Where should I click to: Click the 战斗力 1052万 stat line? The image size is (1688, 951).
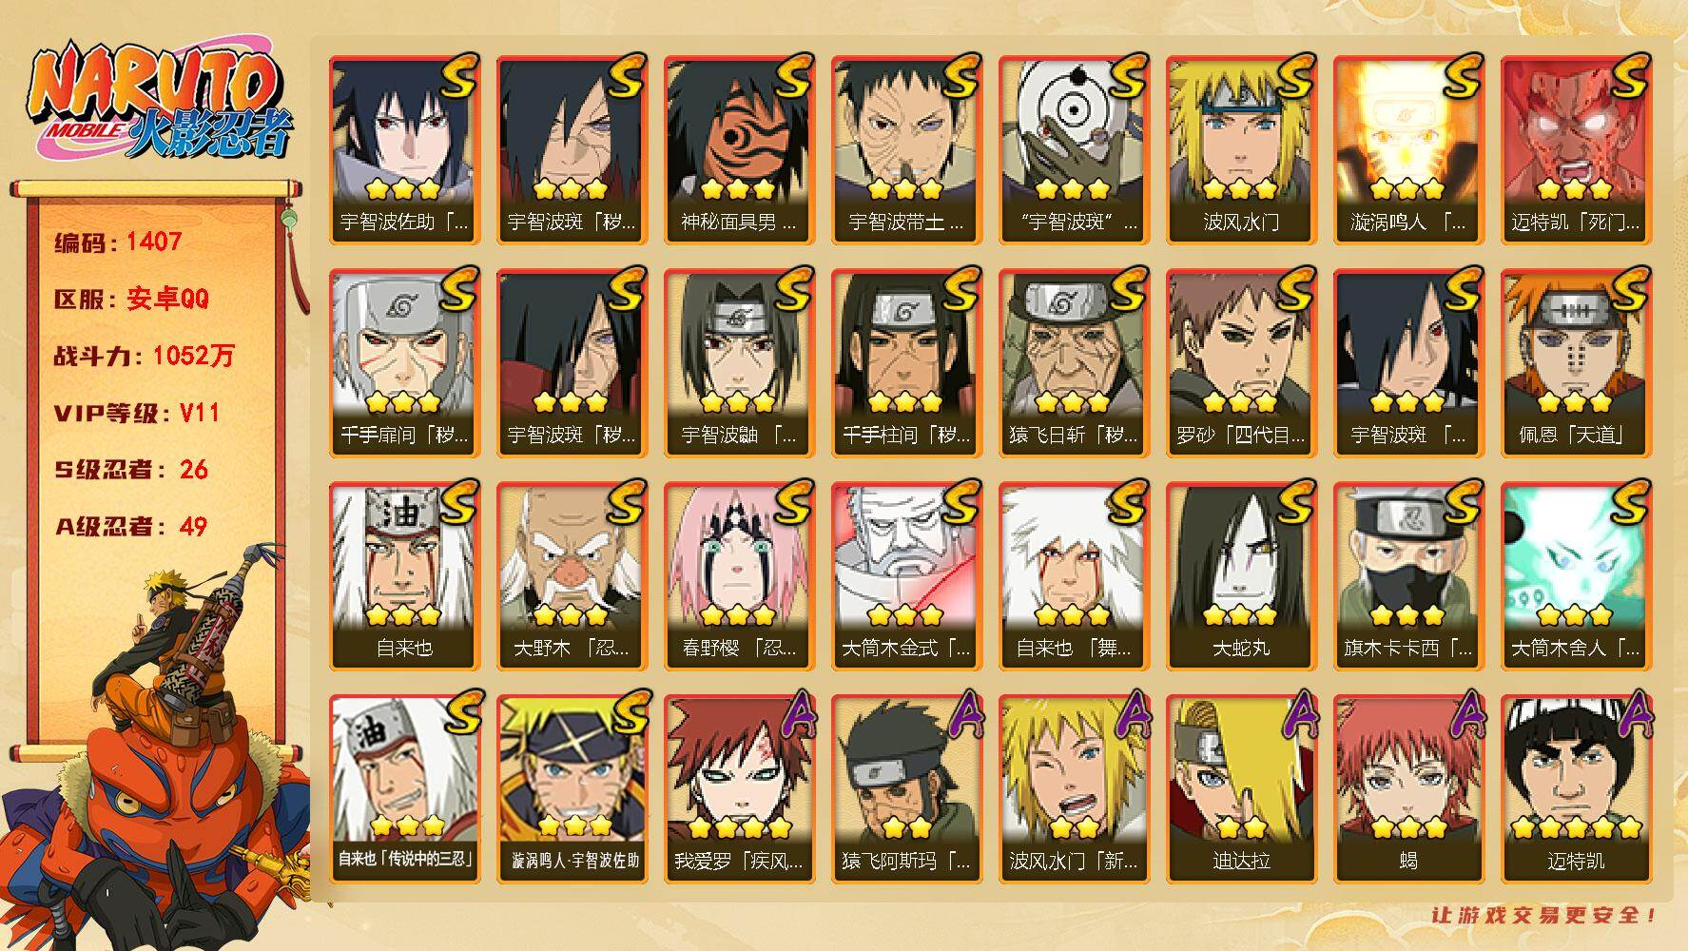click(x=144, y=356)
